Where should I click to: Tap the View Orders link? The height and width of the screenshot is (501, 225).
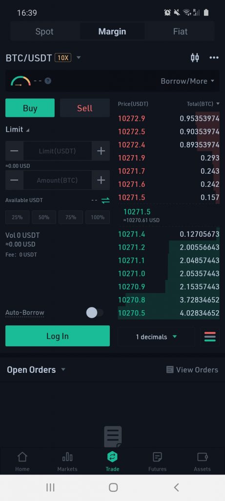coord(197,370)
